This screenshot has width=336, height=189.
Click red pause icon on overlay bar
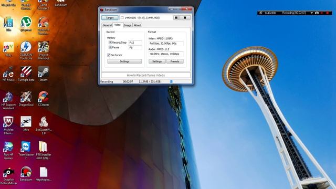click(322, 13)
